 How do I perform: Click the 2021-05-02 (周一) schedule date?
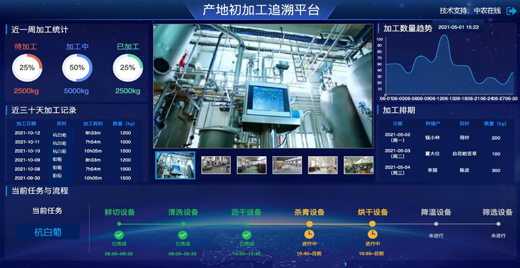(398, 137)
